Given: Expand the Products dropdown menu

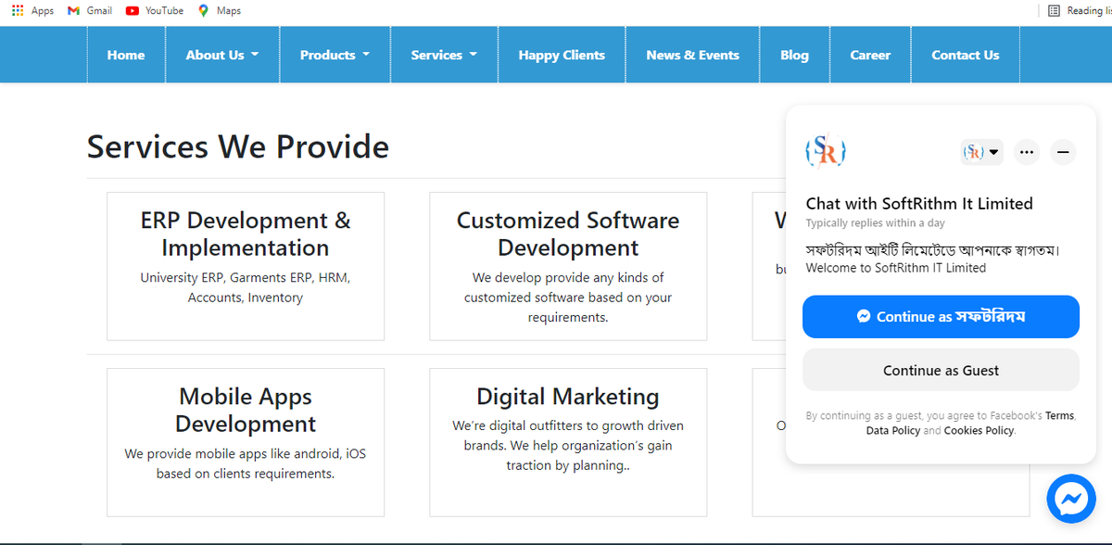Looking at the screenshot, I should coord(335,55).
